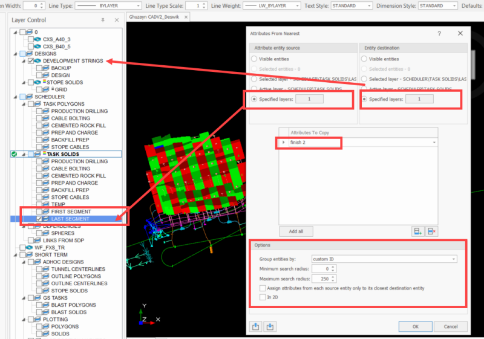Screen dimensions: 484x339
Task: Uncheck the DEVELOPMENT STRINGS layer checkbox
Action: tap(30, 61)
